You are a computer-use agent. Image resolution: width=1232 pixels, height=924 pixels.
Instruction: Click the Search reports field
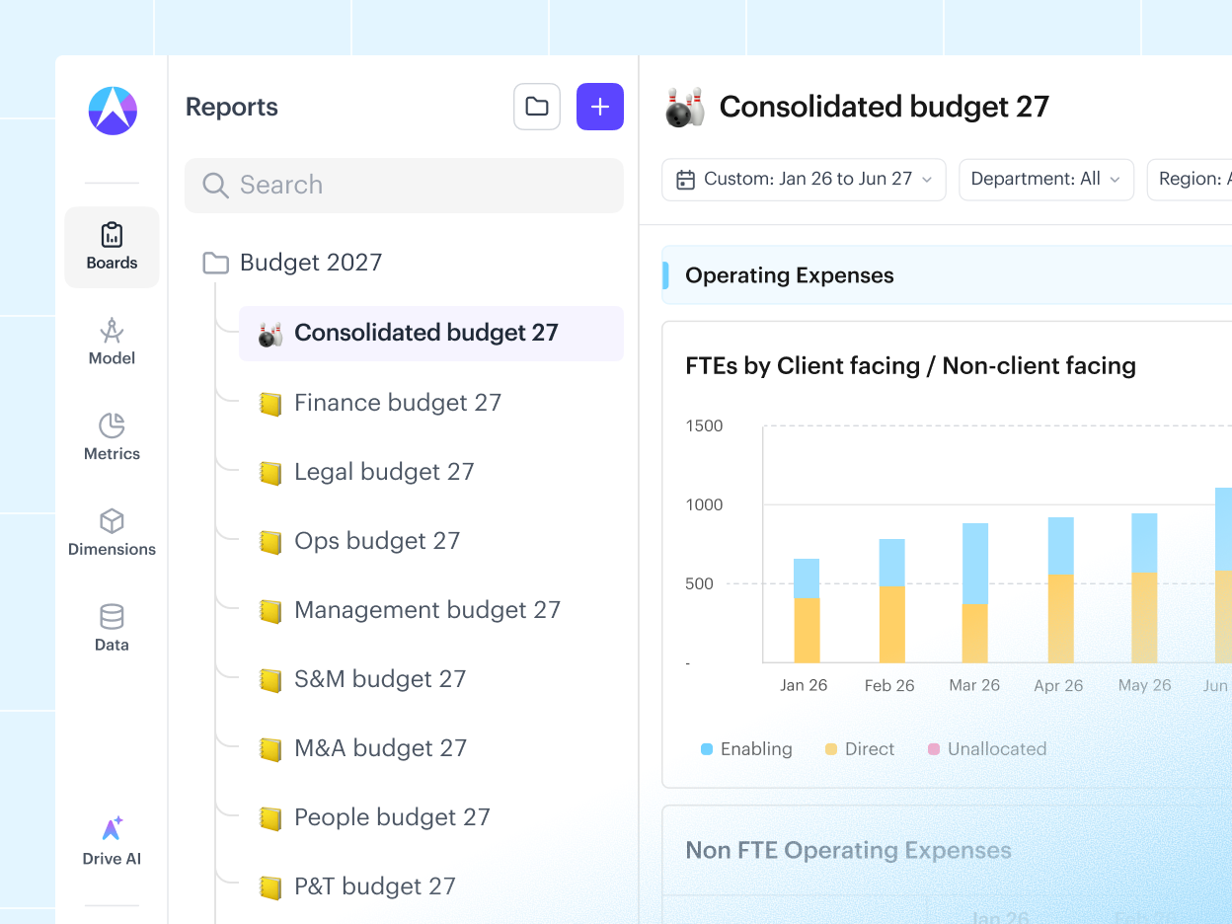(x=404, y=185)
